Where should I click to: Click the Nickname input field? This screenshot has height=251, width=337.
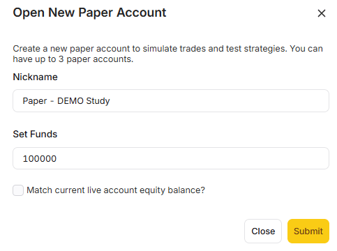pyautogui.click(x=171, y=100)
